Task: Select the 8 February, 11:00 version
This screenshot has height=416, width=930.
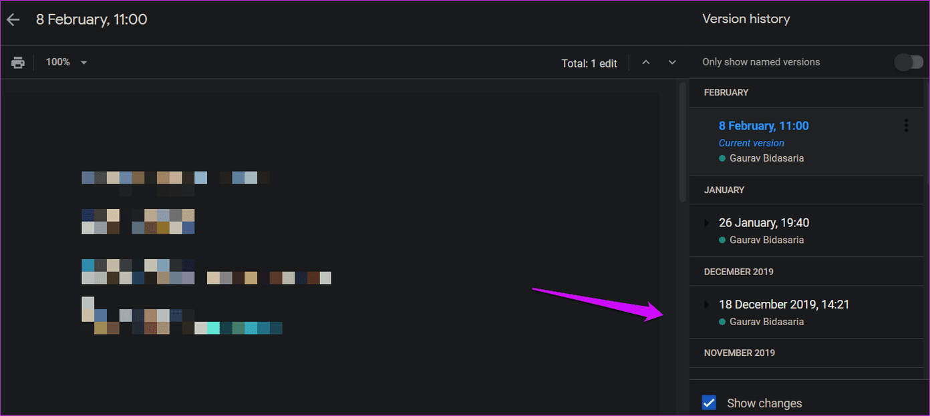Action: pos(764,126)
